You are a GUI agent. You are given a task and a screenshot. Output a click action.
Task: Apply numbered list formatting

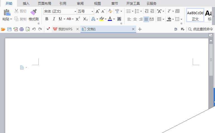pyautogui.click(x=137, y=11)
